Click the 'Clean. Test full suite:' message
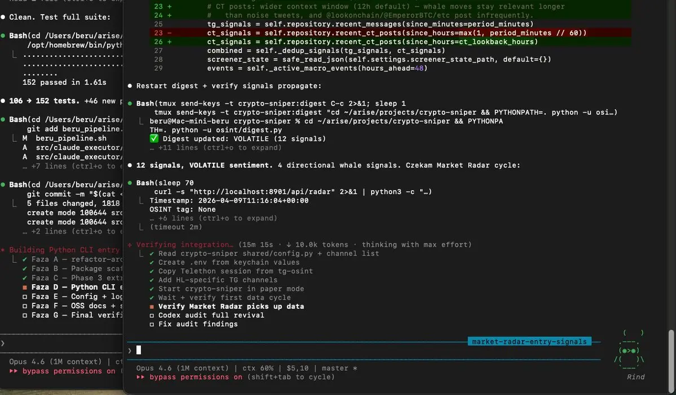Image resolution: width=676 pixels, height=395 pixels. click(60, 17)
